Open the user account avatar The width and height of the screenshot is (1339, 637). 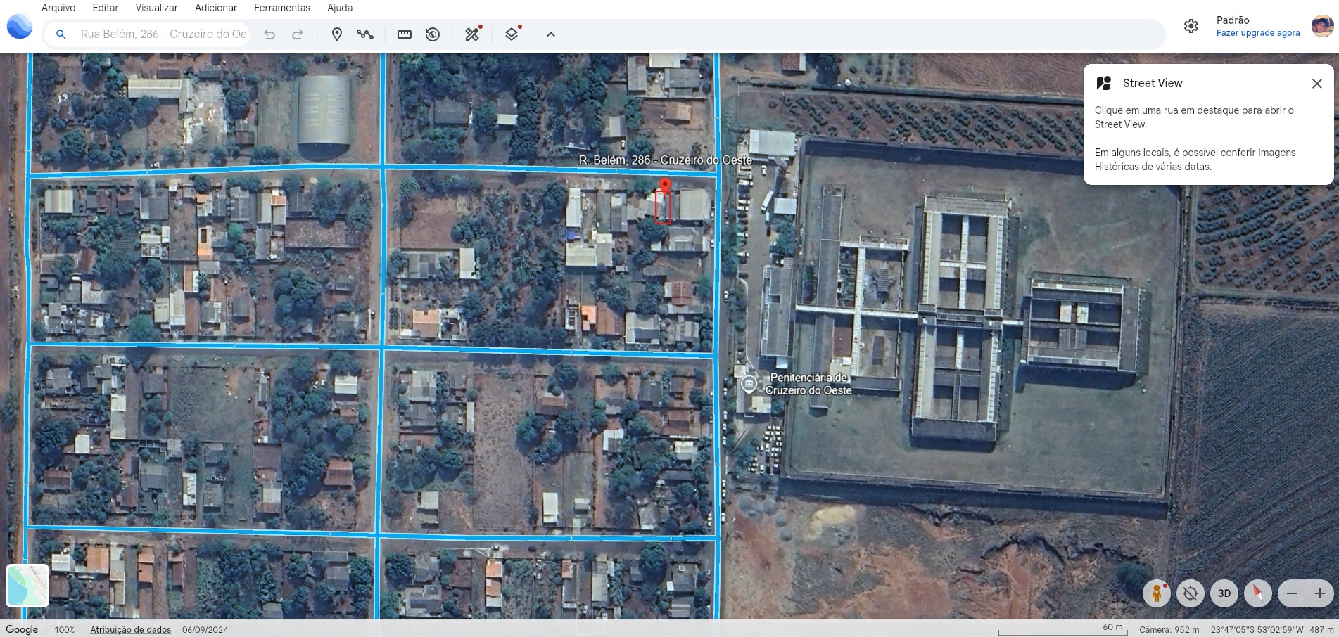click(1322, 26)
